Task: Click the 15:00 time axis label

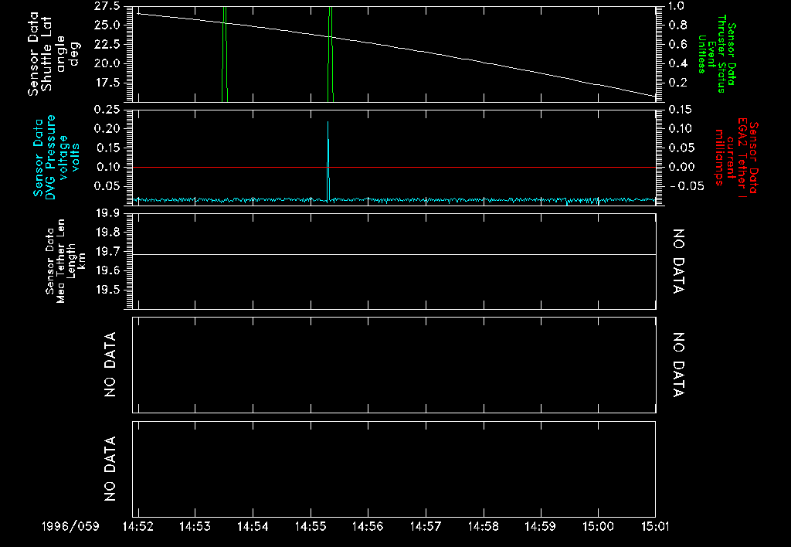Action: click(598, 526)
